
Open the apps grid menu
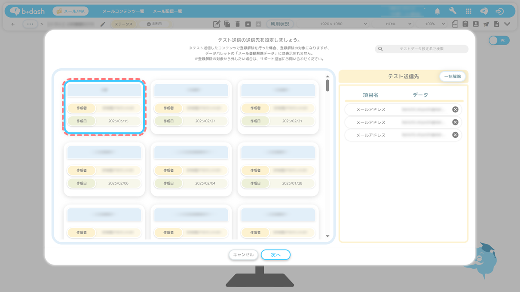(468, 11)
